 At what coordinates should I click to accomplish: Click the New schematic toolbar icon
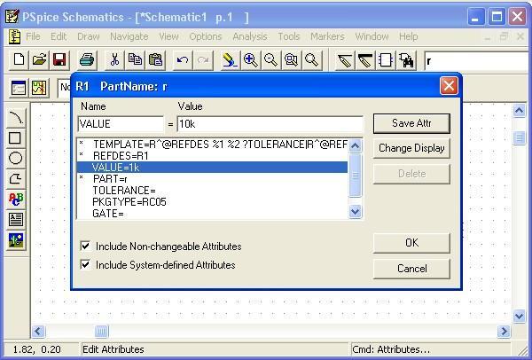(19, 60)
